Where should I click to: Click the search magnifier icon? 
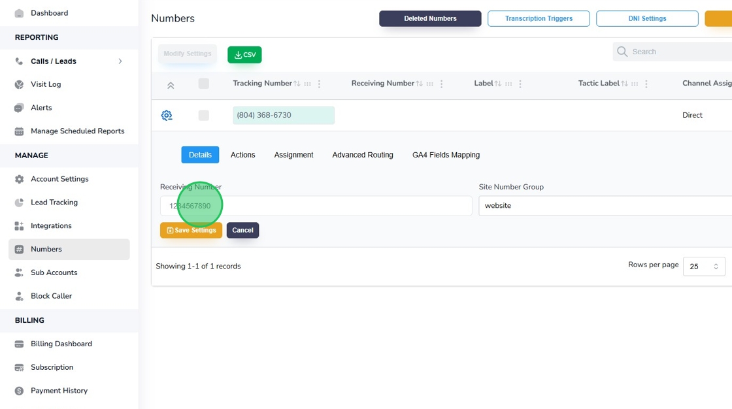[x=622, y=52]
